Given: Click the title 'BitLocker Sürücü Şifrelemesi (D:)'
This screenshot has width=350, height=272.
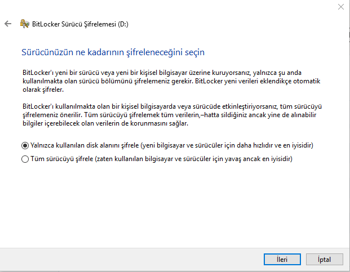Looking at the screenshot, I should (80, 24).
